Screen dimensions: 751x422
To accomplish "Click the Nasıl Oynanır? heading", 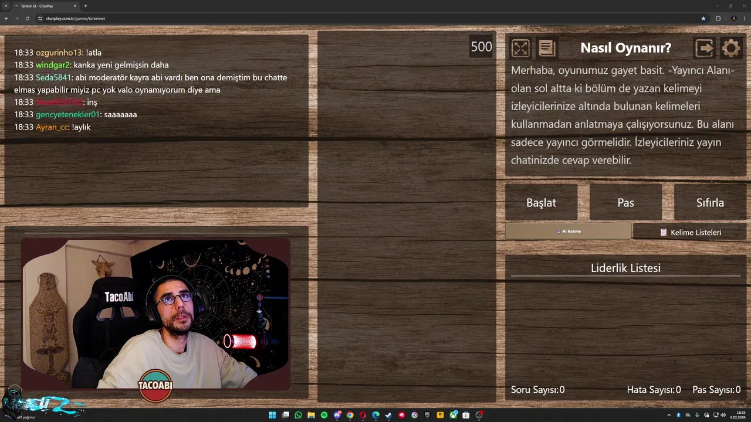I will coord(625,48).
